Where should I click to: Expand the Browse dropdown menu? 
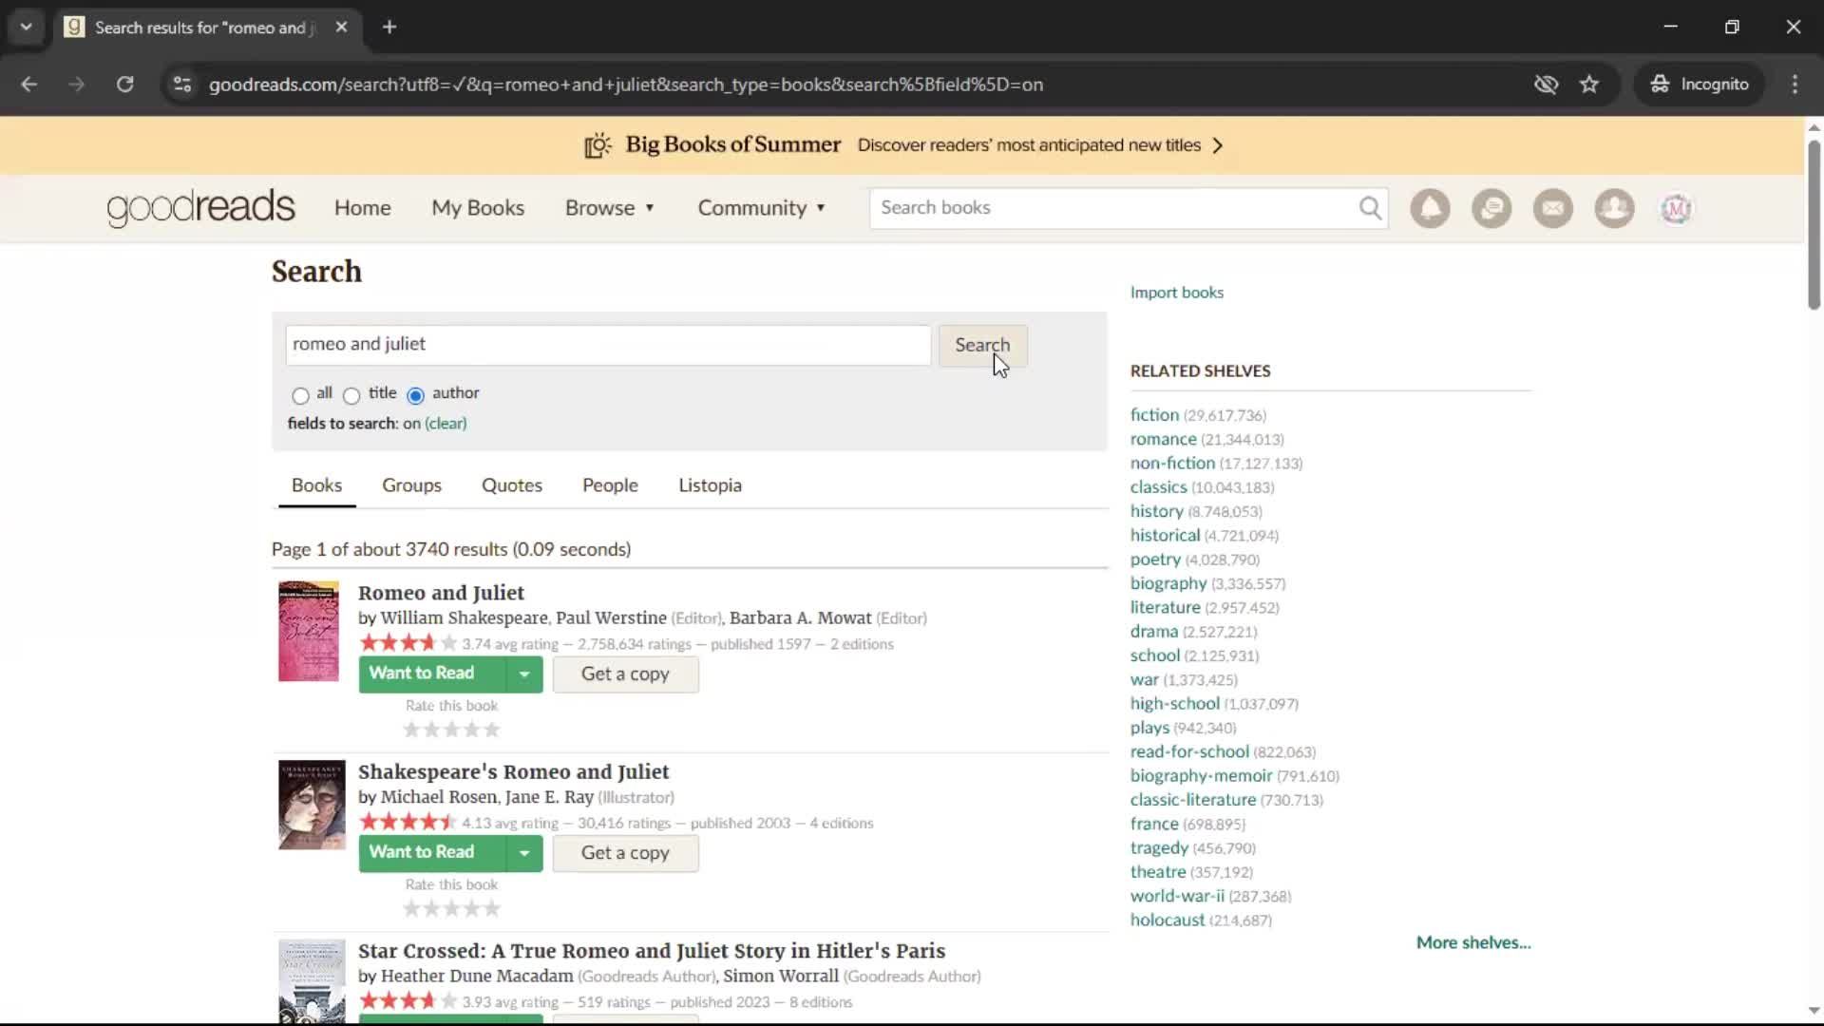[x=610, y=208]
